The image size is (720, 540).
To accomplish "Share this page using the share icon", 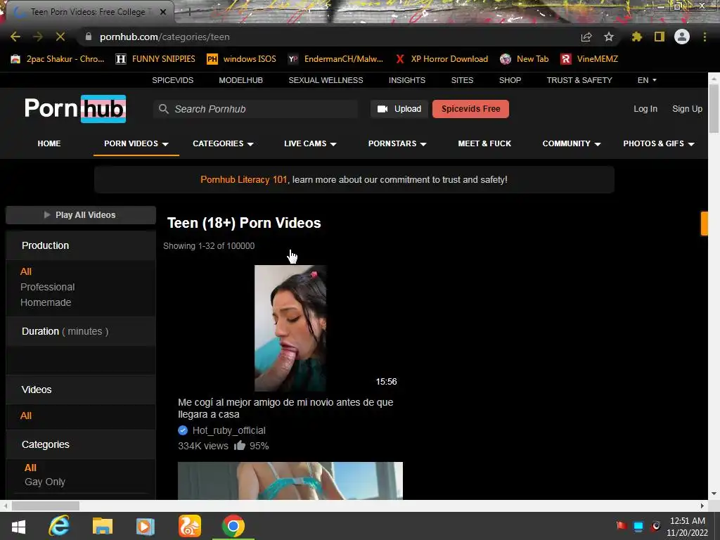I will pyautogui.click(x=586, y=37).
